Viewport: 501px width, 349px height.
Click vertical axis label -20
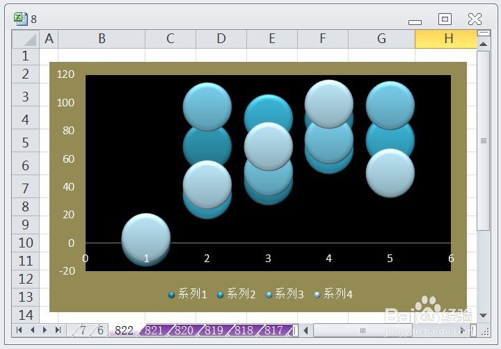(67, 271)
